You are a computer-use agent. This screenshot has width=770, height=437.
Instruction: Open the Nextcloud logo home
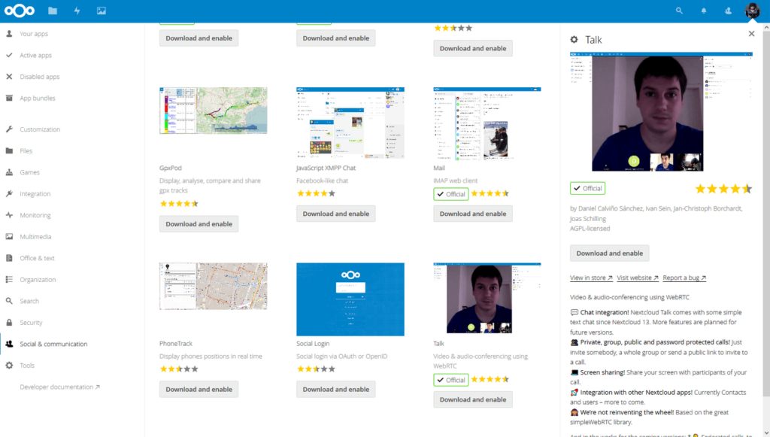(x=20, y=11)
